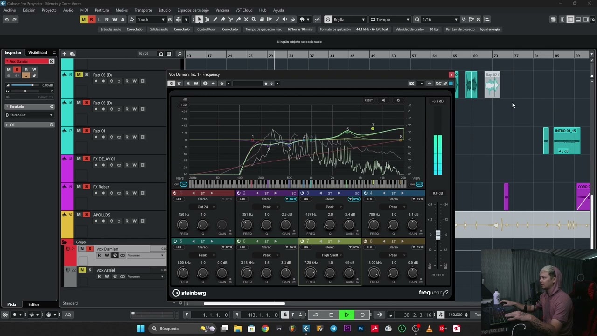
Task: Select the Glue tool
Action: click(238, 19)
